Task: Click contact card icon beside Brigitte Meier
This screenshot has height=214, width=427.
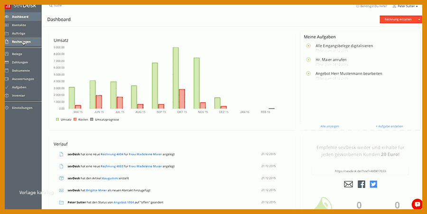Action: (61, 190)
